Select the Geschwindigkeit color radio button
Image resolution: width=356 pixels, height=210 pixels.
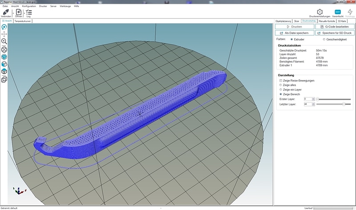click(324, 39)
